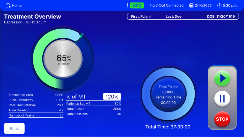Click the Number of Trains row
This screenshot has height=137, width=244.
[x=36, y=115]
